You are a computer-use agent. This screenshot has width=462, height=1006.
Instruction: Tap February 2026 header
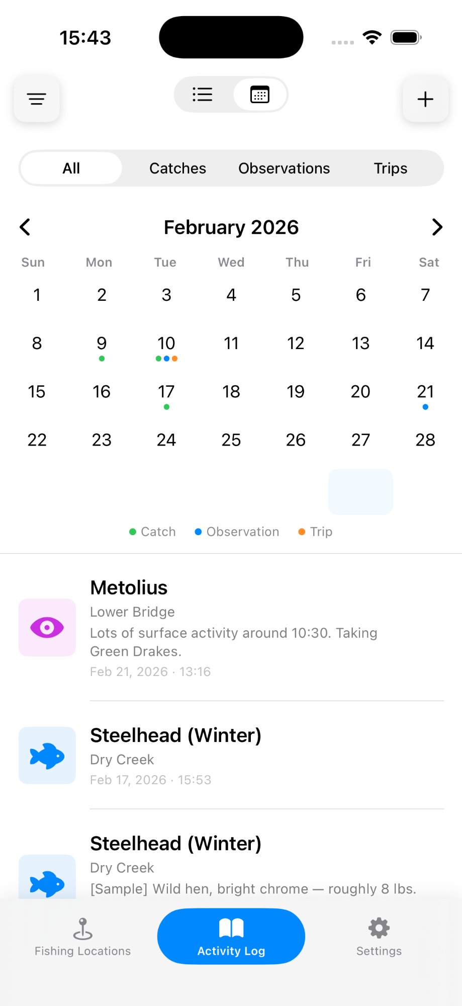pos(231,227)
